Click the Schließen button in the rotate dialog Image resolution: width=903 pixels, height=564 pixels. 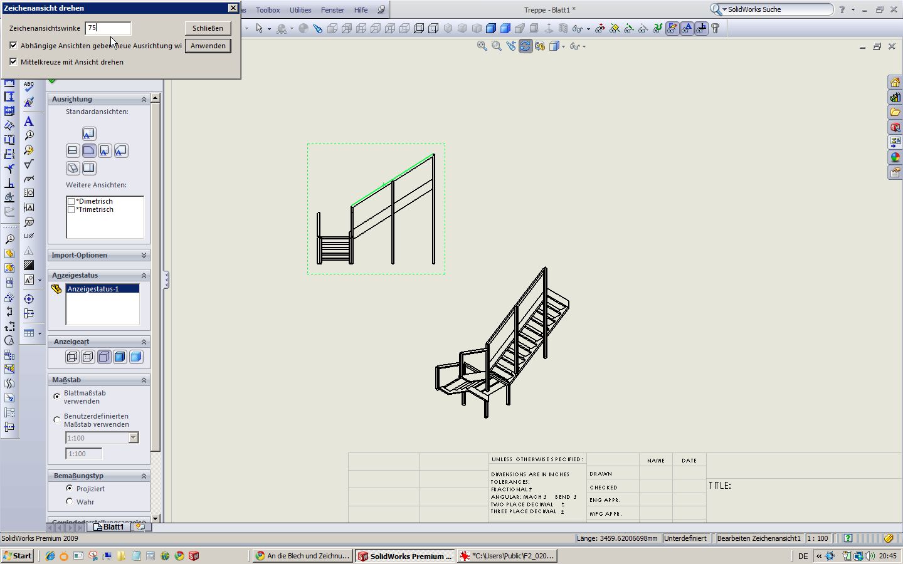click(x=208, y=28)
